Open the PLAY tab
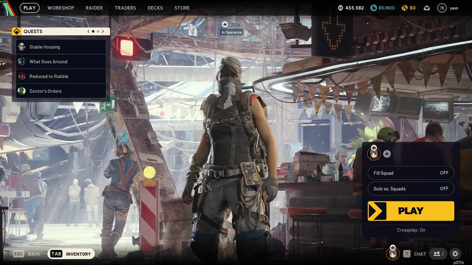The image size is (472, 265). coord(29,8)
